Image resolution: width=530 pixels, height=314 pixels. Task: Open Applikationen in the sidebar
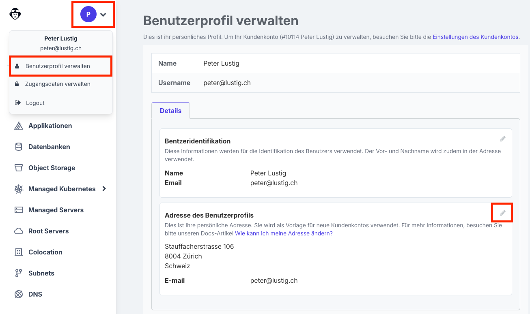(x=50, y=126)
